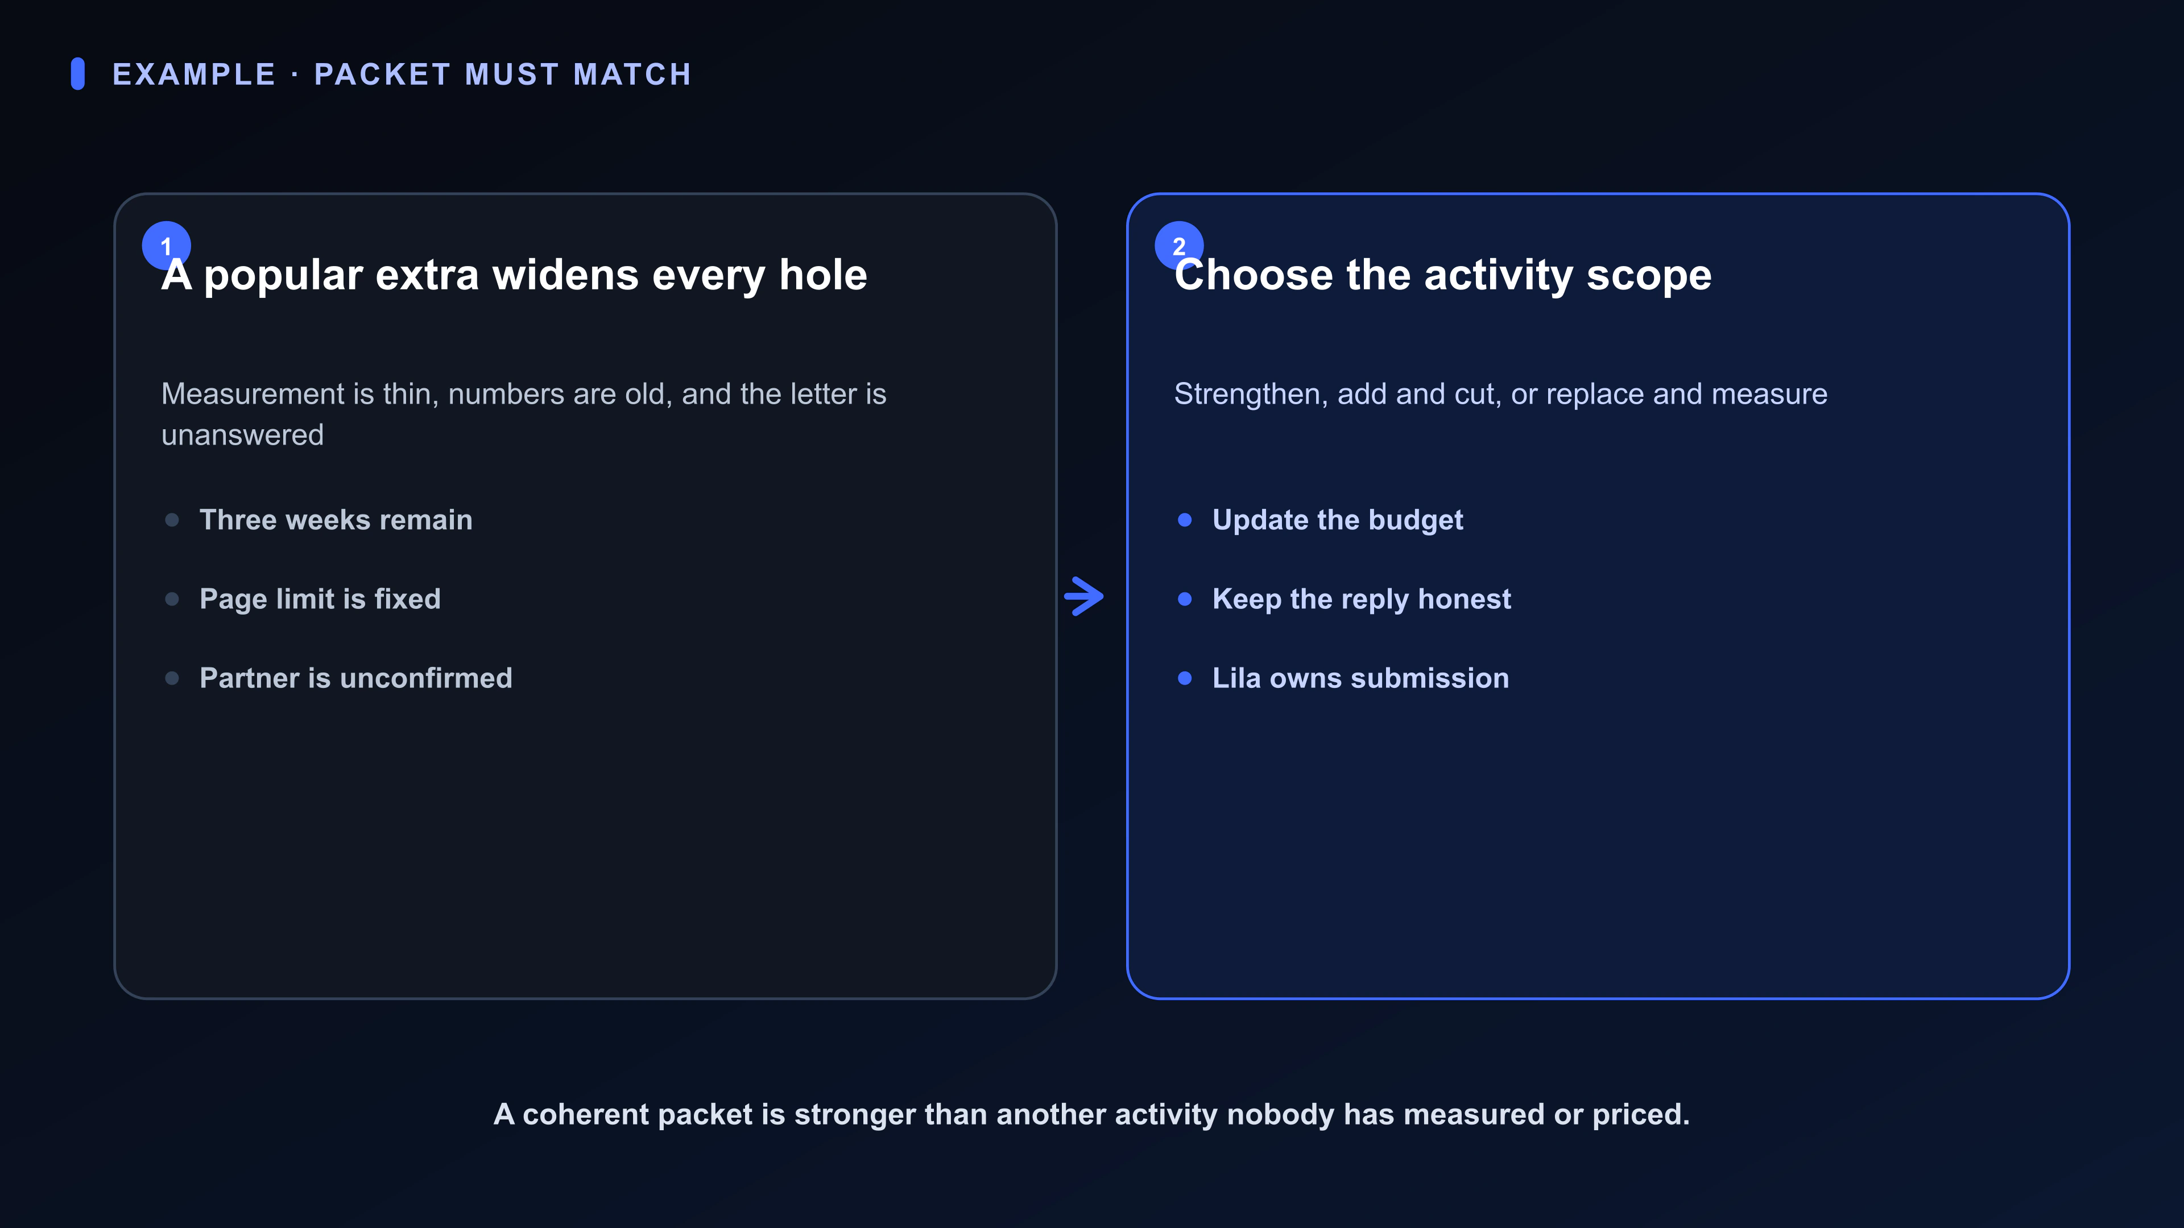The width and height of the screenshot is (2184, 1228).
Task: Click the number 2 circle badge
Action: tap(1178, 246)
